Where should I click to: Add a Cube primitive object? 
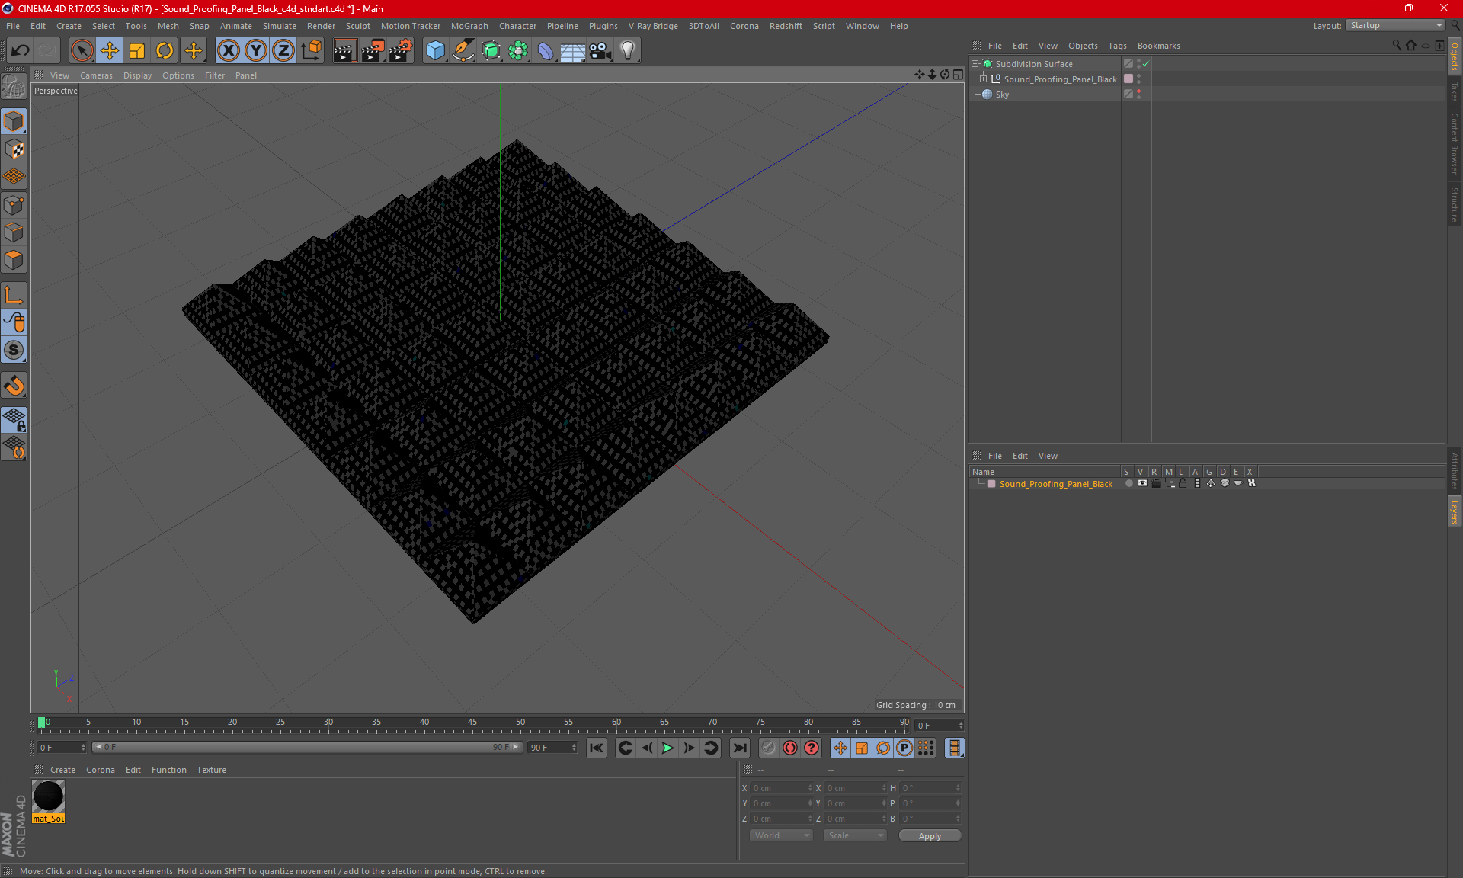[435, 50]
